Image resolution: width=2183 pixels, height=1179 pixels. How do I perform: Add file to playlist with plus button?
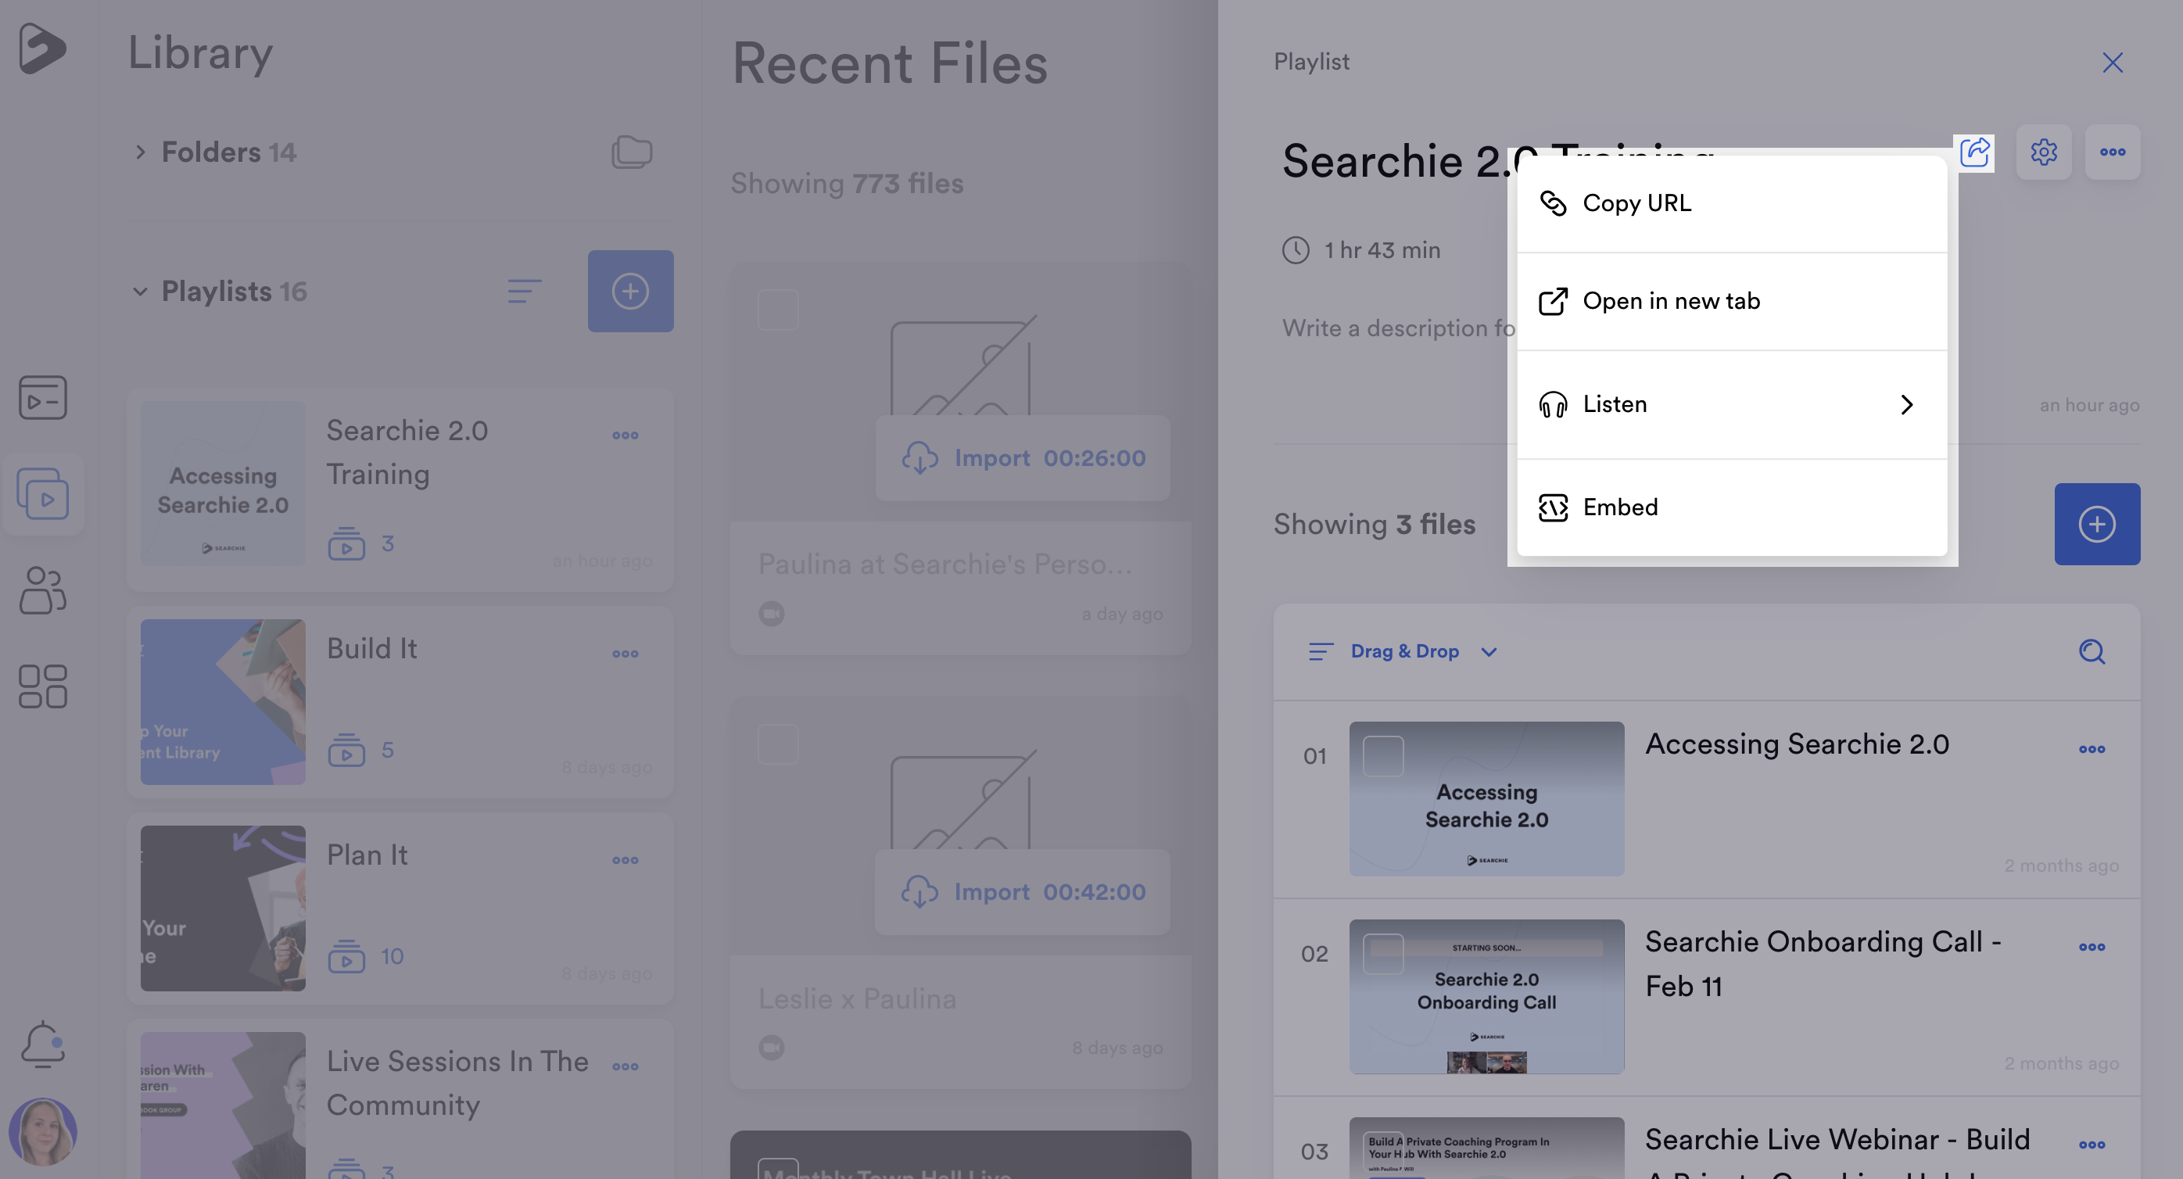click(2096, 524)
